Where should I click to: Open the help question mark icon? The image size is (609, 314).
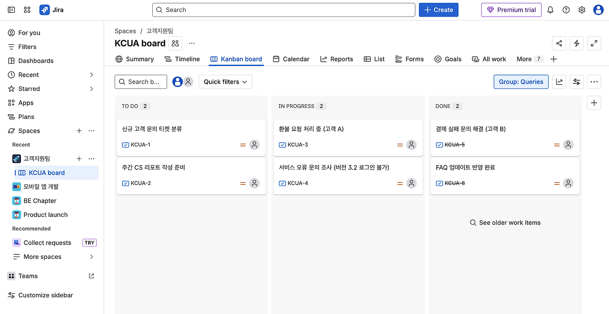click(566, 10)
